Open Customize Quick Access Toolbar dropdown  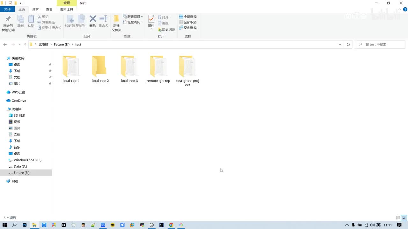pyautogui.click(x=20, y=3)
